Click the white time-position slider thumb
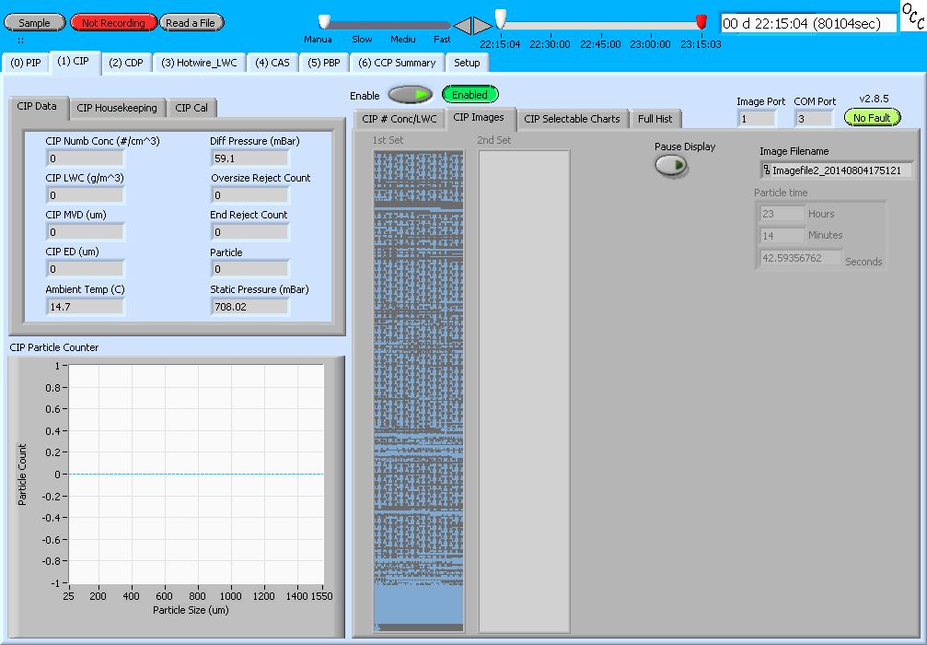The width and height of the screenshot is (927, 645). tap(501, 19)
